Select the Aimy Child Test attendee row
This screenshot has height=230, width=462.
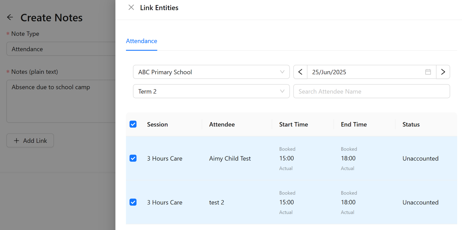pos(230,159)
